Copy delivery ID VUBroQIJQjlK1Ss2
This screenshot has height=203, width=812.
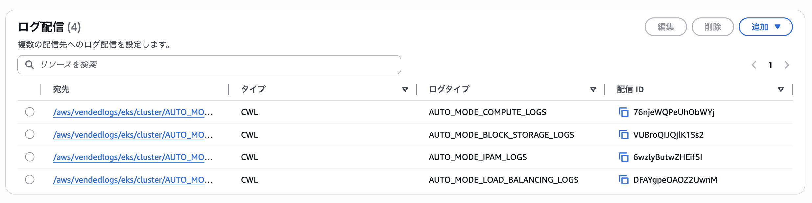(x=623, y=135)
